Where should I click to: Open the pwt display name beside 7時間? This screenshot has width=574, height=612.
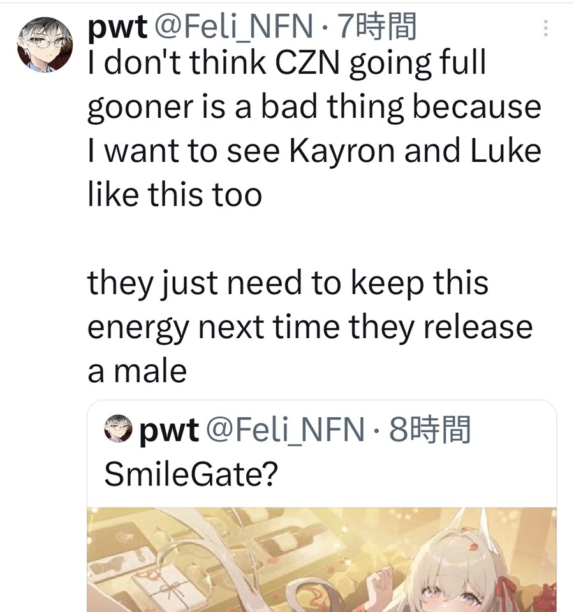pos(117,27)
